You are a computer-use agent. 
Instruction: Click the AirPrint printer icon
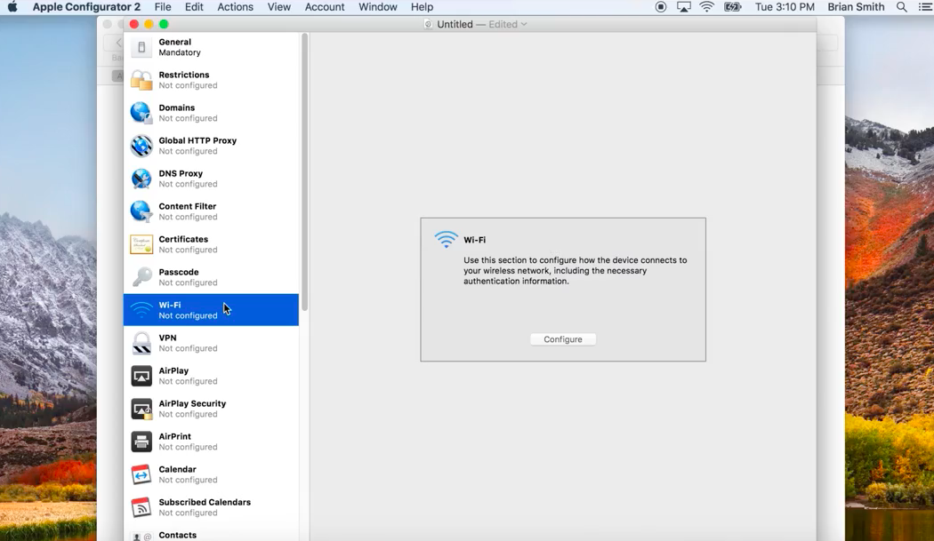coord(141,442)
